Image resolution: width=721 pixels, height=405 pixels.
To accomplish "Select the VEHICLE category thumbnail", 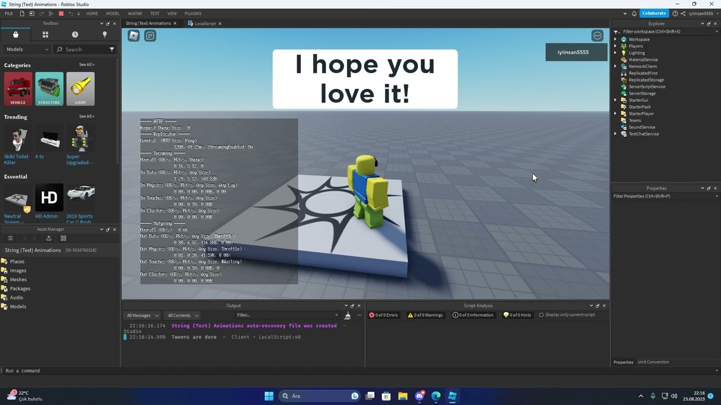I will click(18, 89).
